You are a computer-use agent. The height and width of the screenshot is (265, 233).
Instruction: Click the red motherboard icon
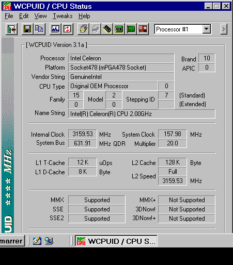(143, 29)
